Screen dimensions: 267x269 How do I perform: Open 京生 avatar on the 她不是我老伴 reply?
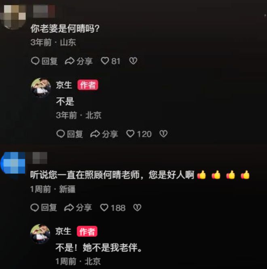point(40,234)
